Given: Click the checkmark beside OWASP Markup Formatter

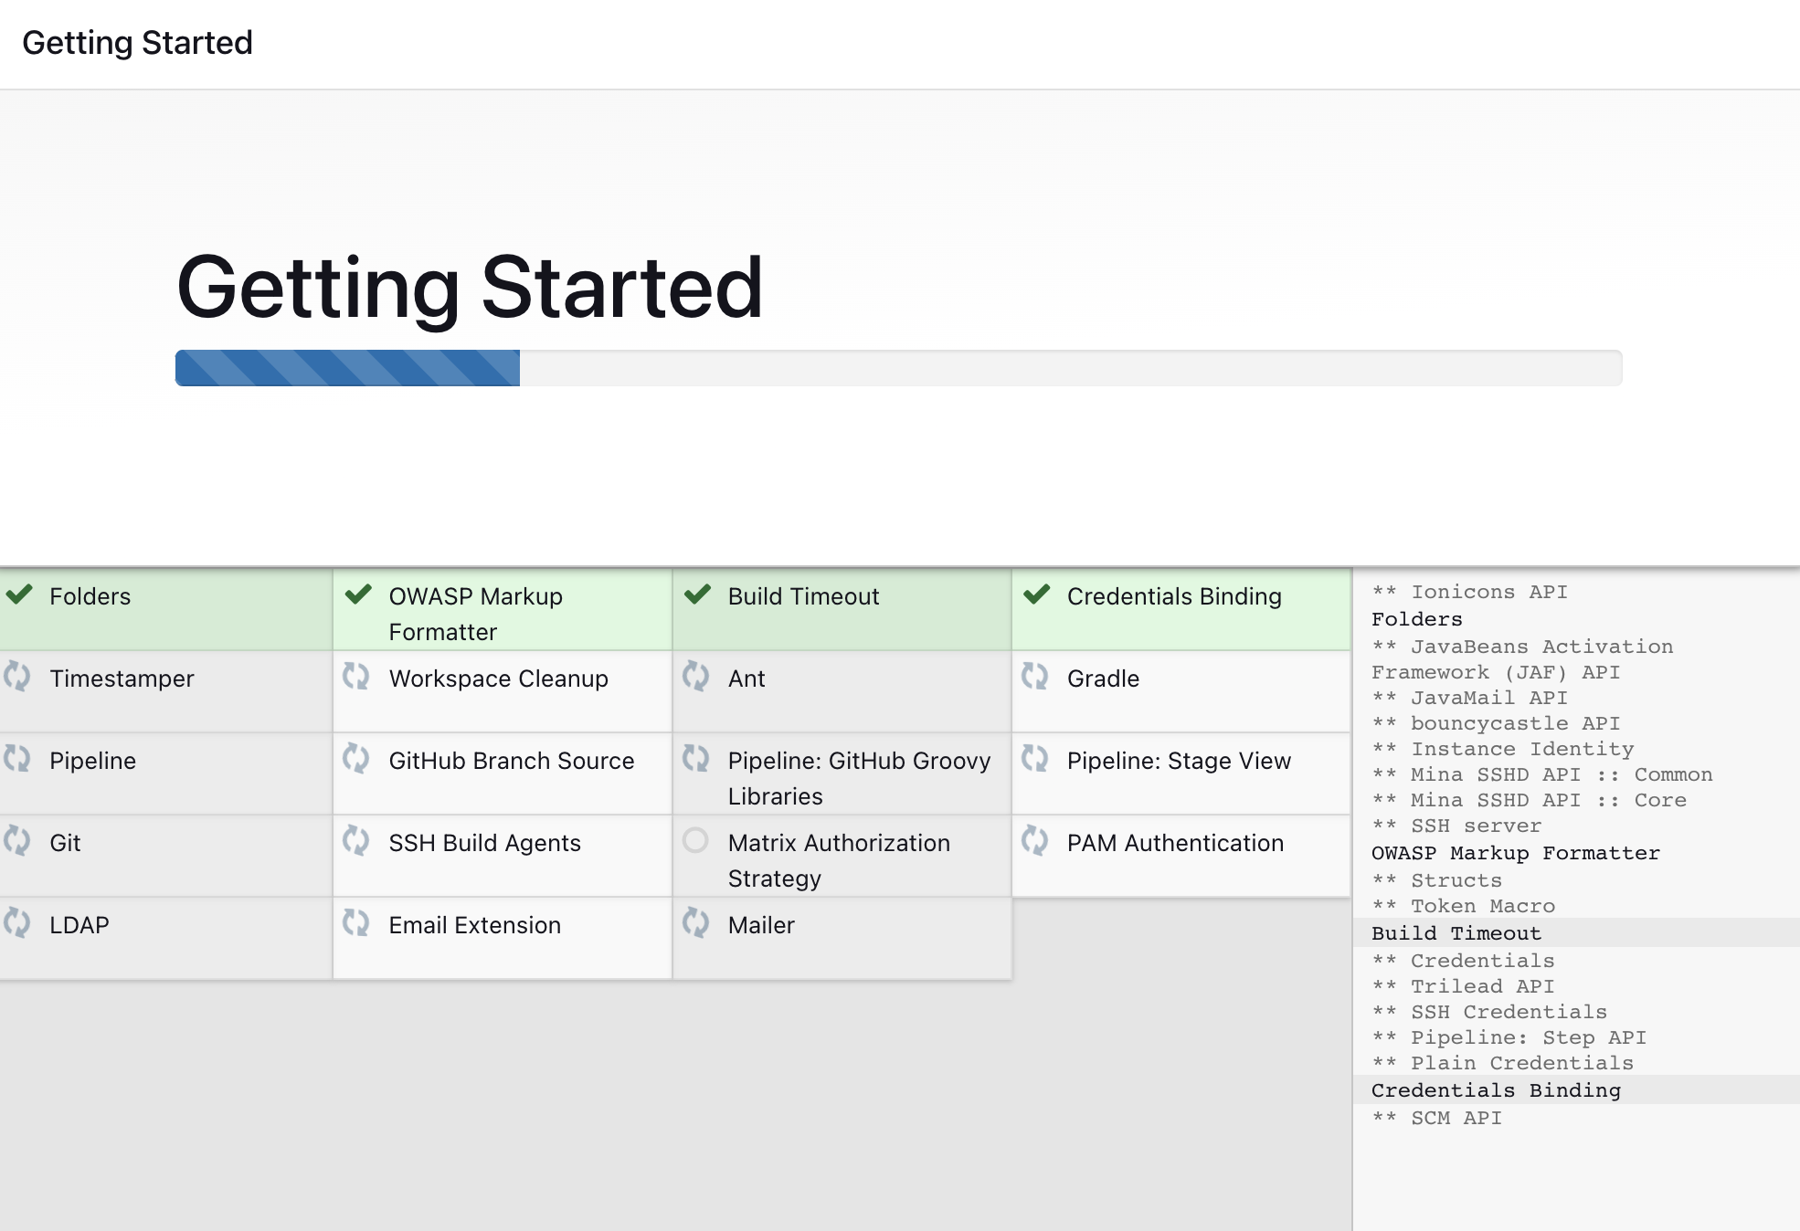Looking at the screenshot, I should click(x=358, y=594).
